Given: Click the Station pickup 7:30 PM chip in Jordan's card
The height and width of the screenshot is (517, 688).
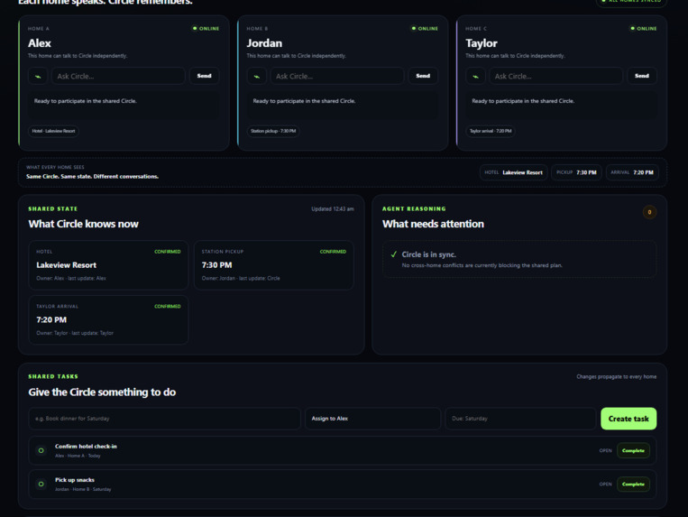Looking at the screenshot, I should tap(273, 131).
